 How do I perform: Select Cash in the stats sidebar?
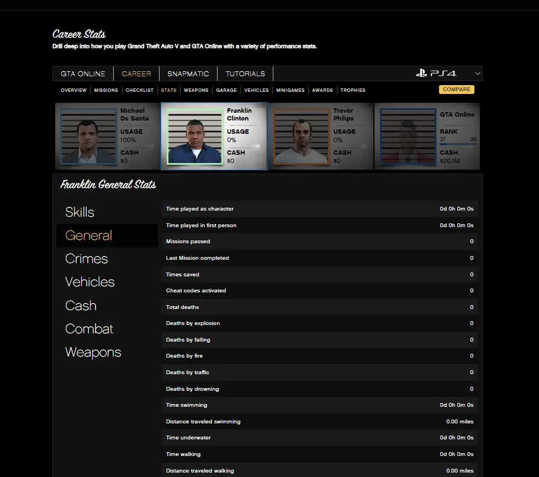(81, 306)
